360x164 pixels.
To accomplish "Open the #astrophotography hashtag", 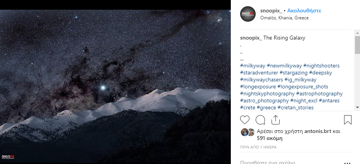I will [x=319, y=93].
